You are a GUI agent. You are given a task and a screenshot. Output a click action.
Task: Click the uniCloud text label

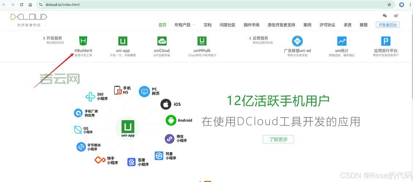click(x=162, y=51)
